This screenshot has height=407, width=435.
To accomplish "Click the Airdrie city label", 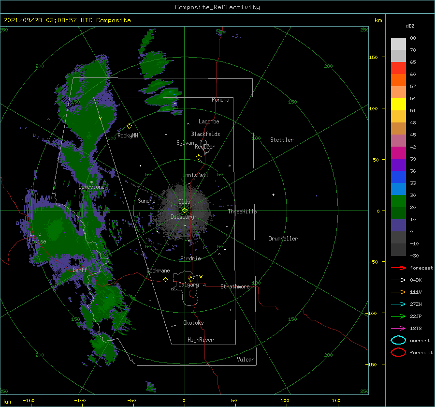I will coord(190,258).
